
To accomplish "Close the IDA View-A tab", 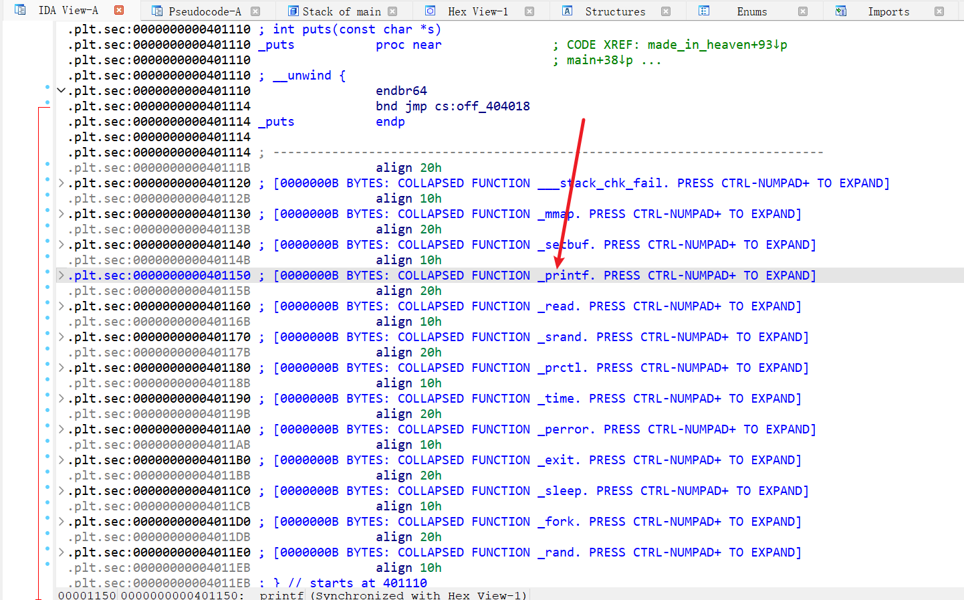I will (x=119, y=10).
